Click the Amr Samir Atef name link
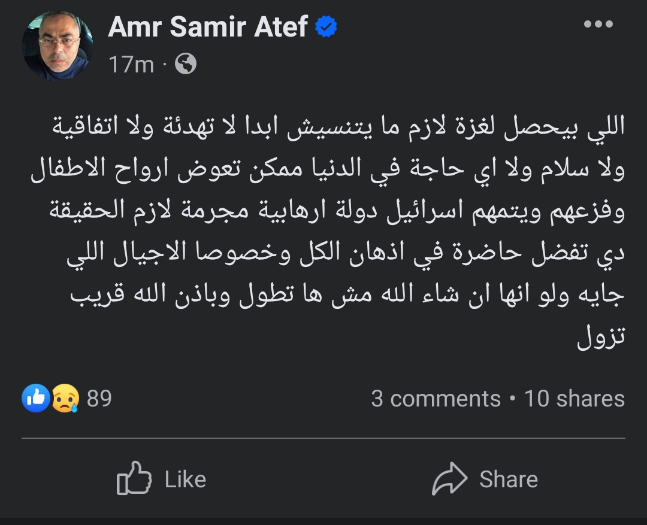647x525 pixels. 208,27
